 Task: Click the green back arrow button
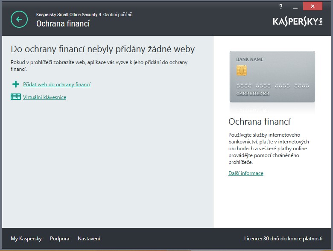click(18, 19)
